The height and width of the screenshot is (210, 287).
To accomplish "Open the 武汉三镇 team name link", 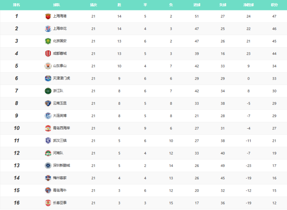I will [x=59, y=141].
